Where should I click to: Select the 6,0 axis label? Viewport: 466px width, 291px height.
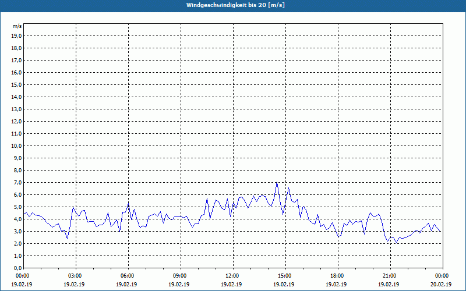point(18,195)
